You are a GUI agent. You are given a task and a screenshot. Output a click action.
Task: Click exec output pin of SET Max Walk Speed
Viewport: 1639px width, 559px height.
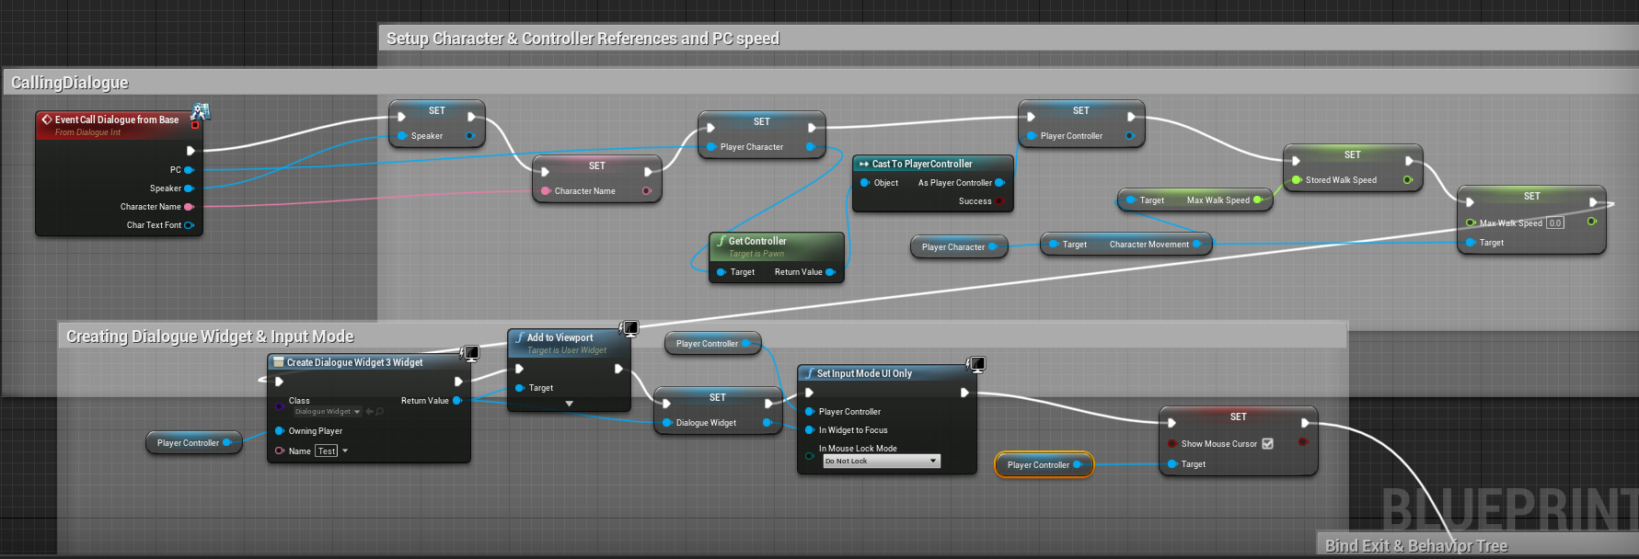pos(1593,202)
